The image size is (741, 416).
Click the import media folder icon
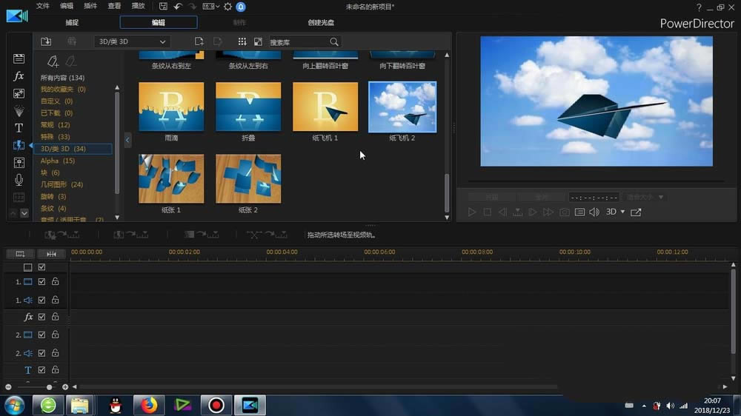click(46, 42)
